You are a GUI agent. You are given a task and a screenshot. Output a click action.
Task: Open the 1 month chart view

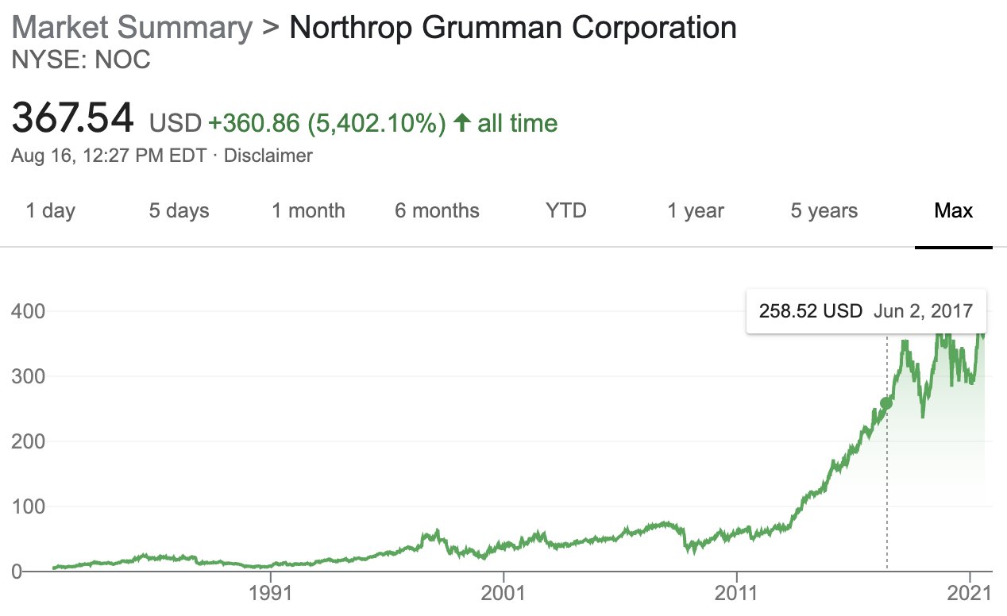tap(308, 210)
